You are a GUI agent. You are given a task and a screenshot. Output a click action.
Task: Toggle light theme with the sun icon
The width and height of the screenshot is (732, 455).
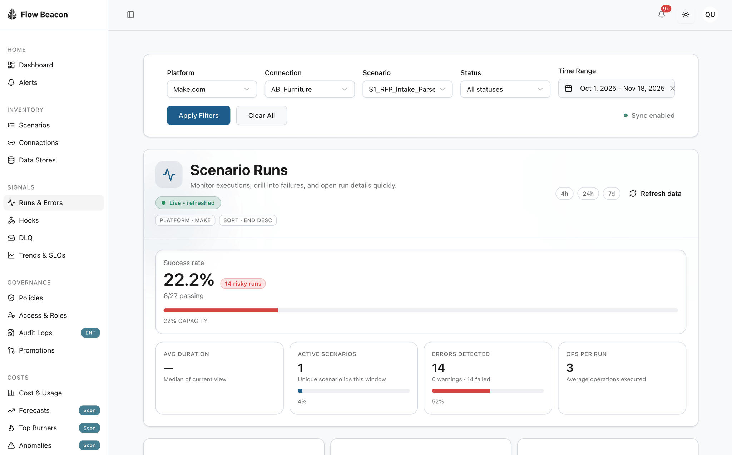coord(686,14)
